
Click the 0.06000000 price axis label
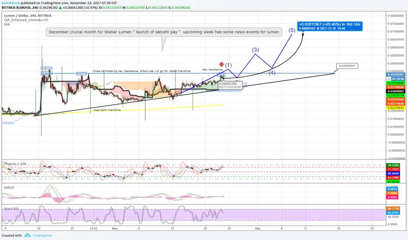point(396,48)
